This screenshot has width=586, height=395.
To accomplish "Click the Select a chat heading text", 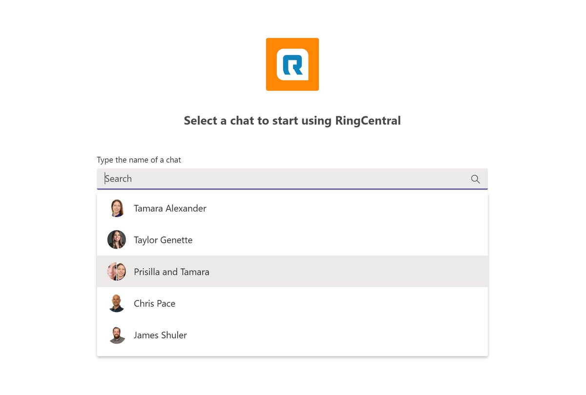I will 292,120.
